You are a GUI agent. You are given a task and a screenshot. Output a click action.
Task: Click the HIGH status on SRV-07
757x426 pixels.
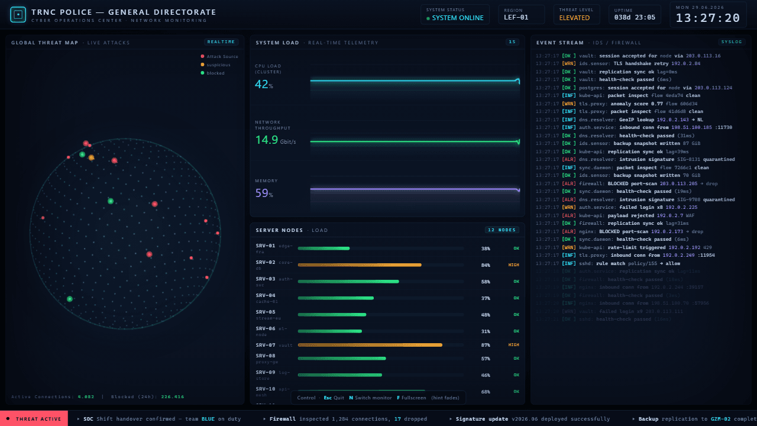tap(513, 345)
